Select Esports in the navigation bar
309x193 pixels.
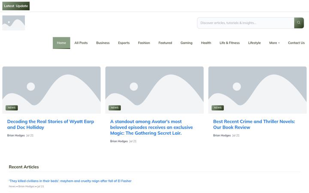click(124, 43)
